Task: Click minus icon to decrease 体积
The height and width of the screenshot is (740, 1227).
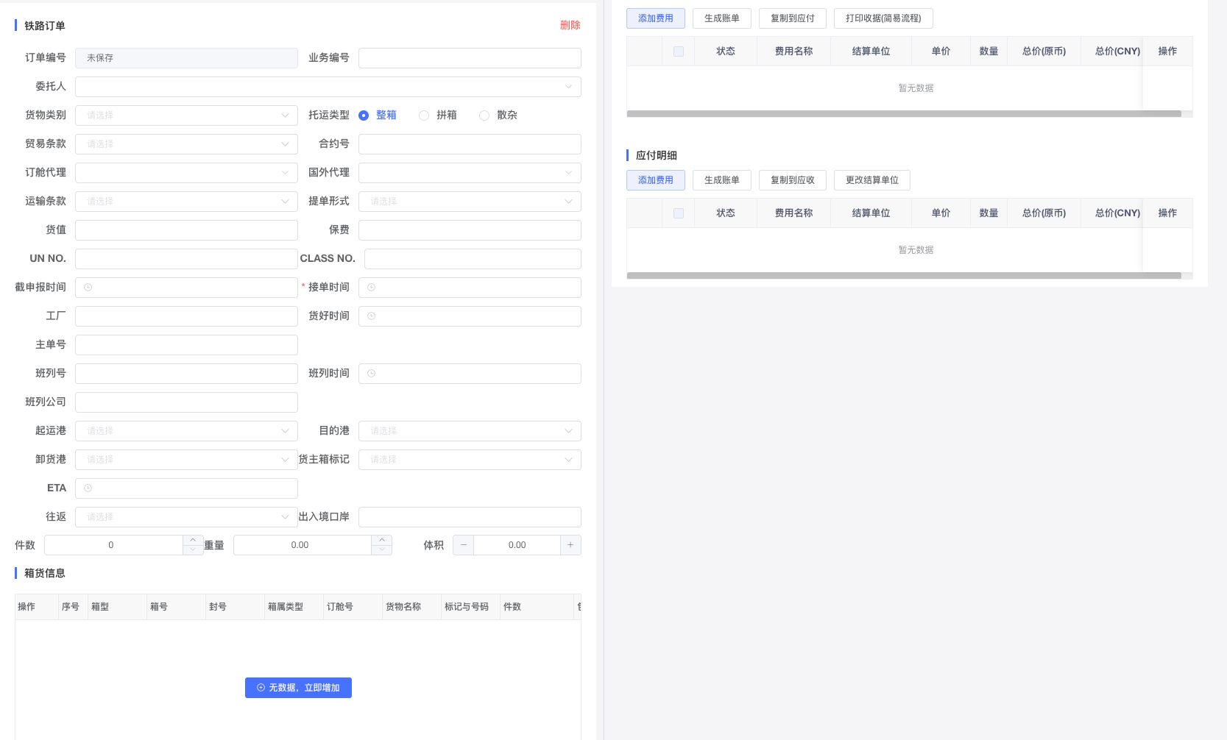Action: (463, 545)
